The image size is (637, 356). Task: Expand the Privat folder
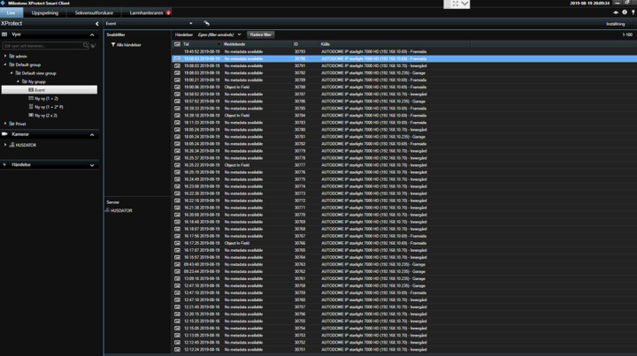pos(5,124)
